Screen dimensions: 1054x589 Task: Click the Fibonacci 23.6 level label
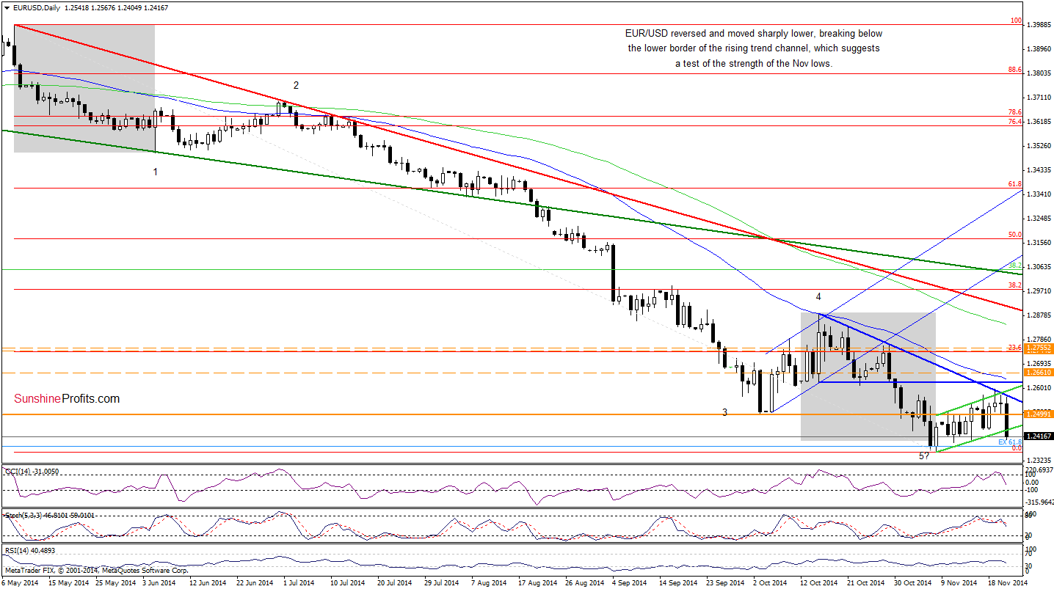click(x=1016, y=347)
